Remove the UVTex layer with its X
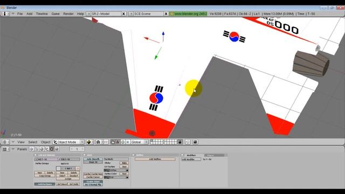The width and height of the screenshot is (345, 194). 127,170
